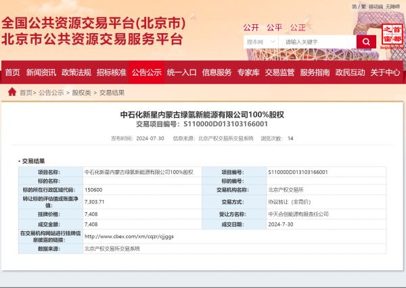Click the 首页 breadcrumb link
Image resolution: width=406 pixels, height=288 pixels.
click(26, 93)
